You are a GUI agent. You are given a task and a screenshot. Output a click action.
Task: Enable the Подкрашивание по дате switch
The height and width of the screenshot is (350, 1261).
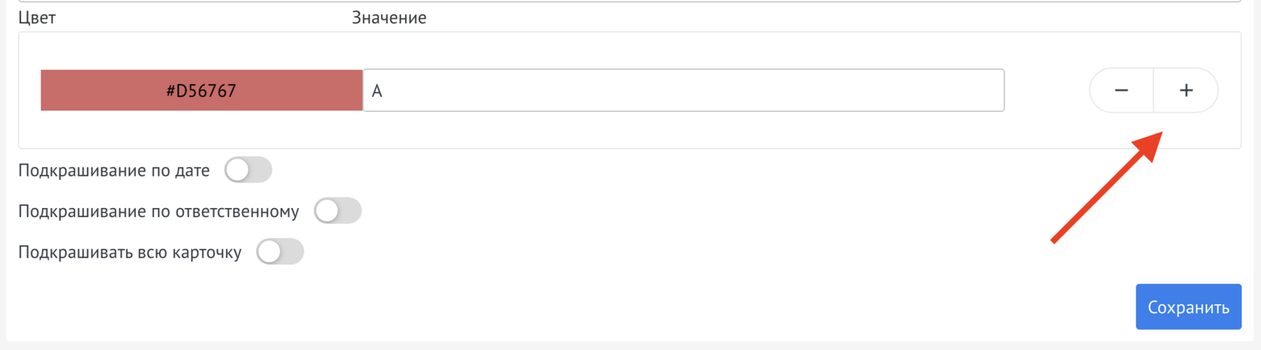pyautogui.click(x=248, y=170)
